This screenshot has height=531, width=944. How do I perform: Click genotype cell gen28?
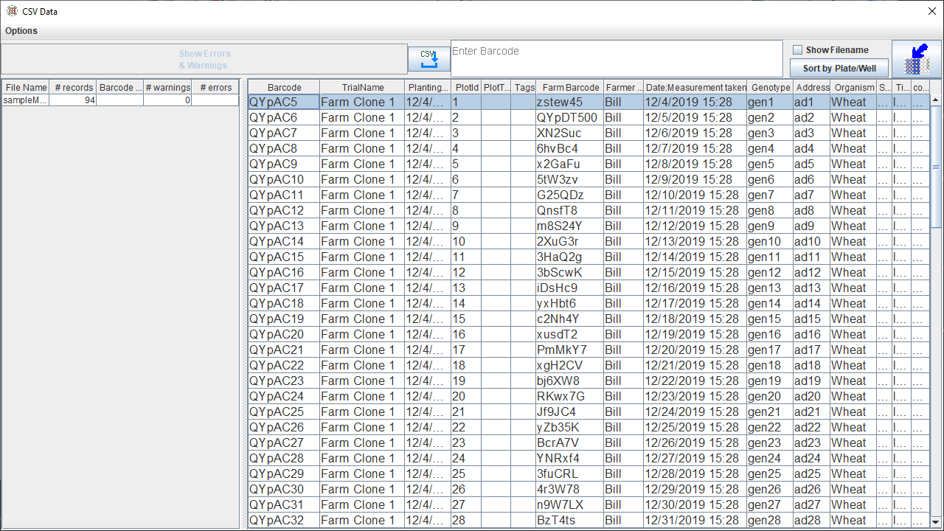tap(770, 520)
